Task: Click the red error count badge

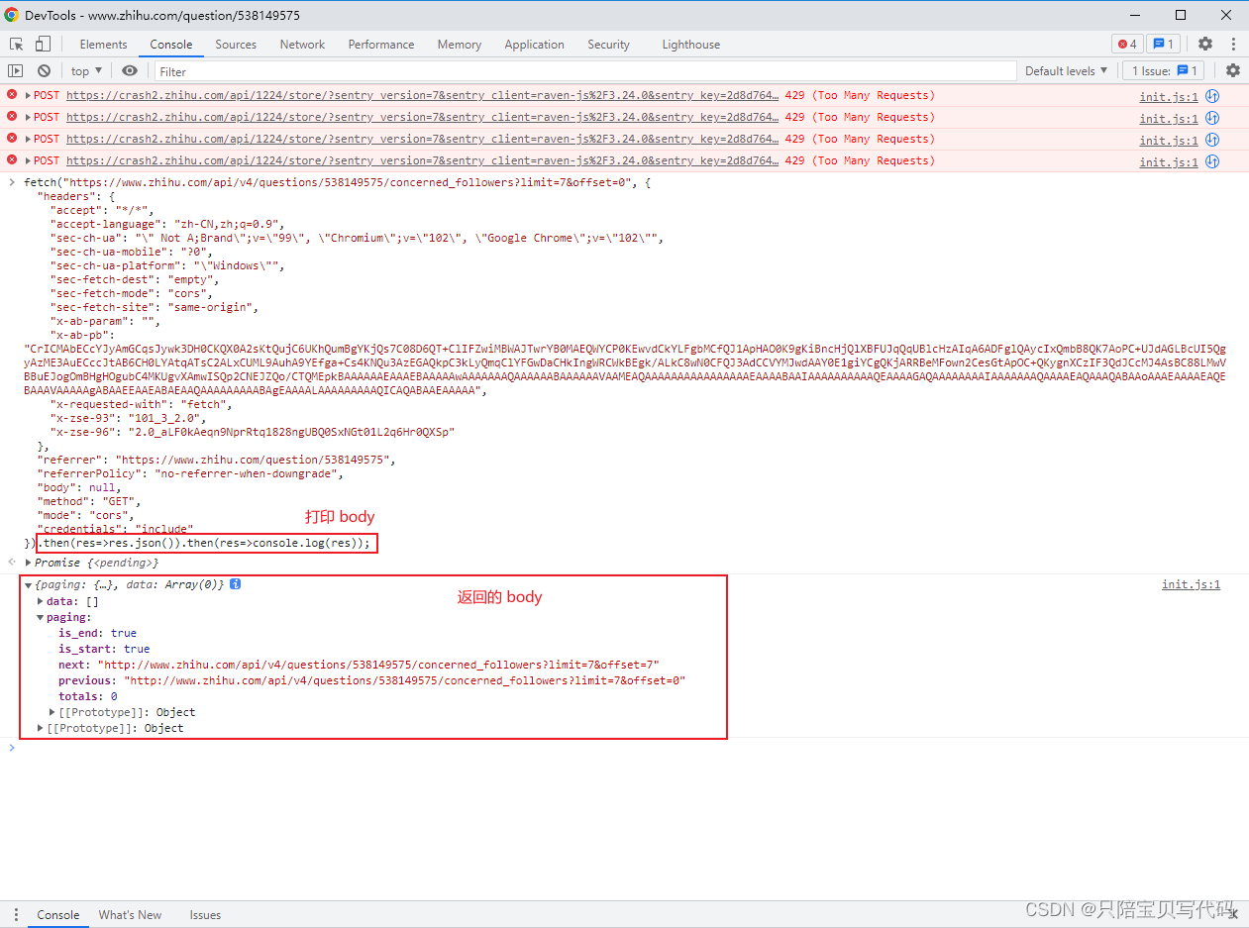Action: point(1127,44)
